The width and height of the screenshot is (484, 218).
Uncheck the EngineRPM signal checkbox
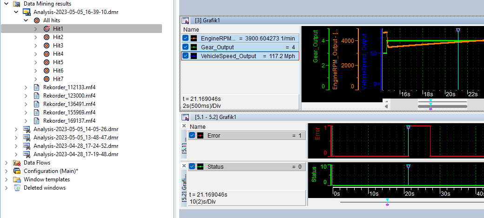185,39
